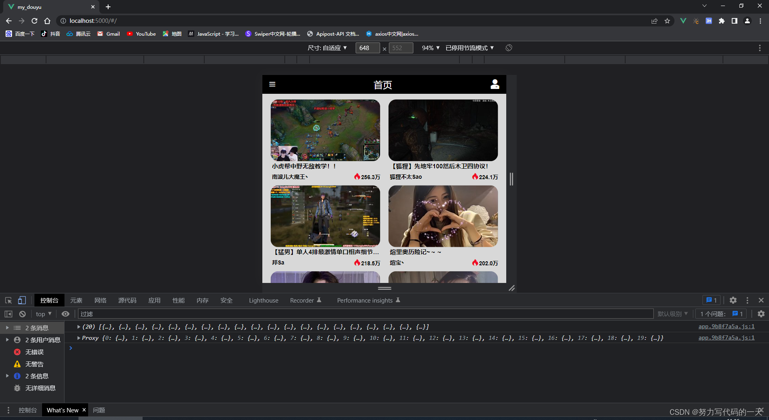Image resolution: width=769 pixels, height=420 pixels.
Task: Switch to the 元素 Elements tab
Action: coord(76,300)
